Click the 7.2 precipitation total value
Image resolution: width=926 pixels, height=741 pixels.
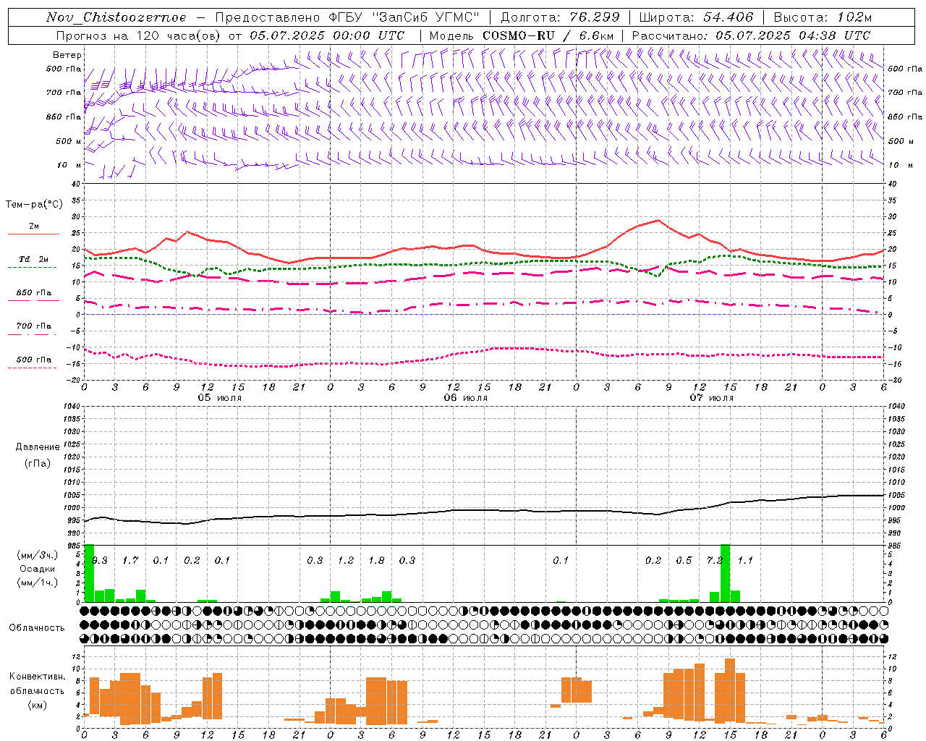pyautogui.click(x=715, y=560)
